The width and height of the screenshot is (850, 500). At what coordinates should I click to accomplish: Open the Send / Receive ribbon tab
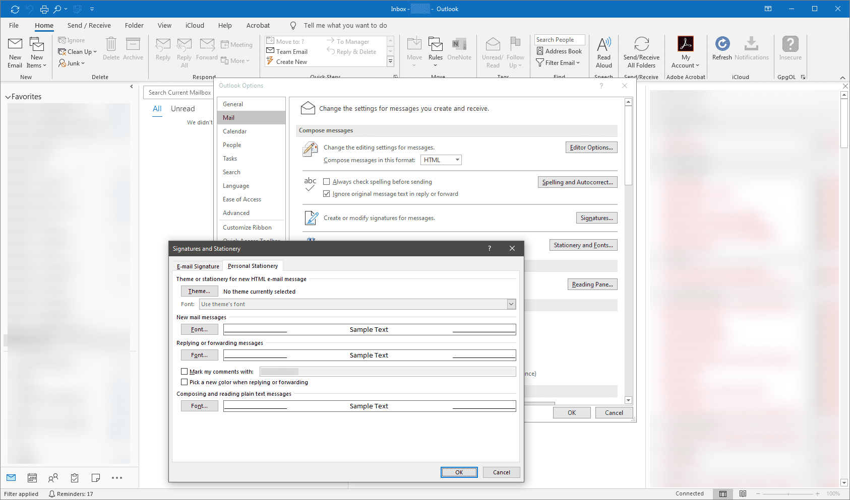pos(89,26)
